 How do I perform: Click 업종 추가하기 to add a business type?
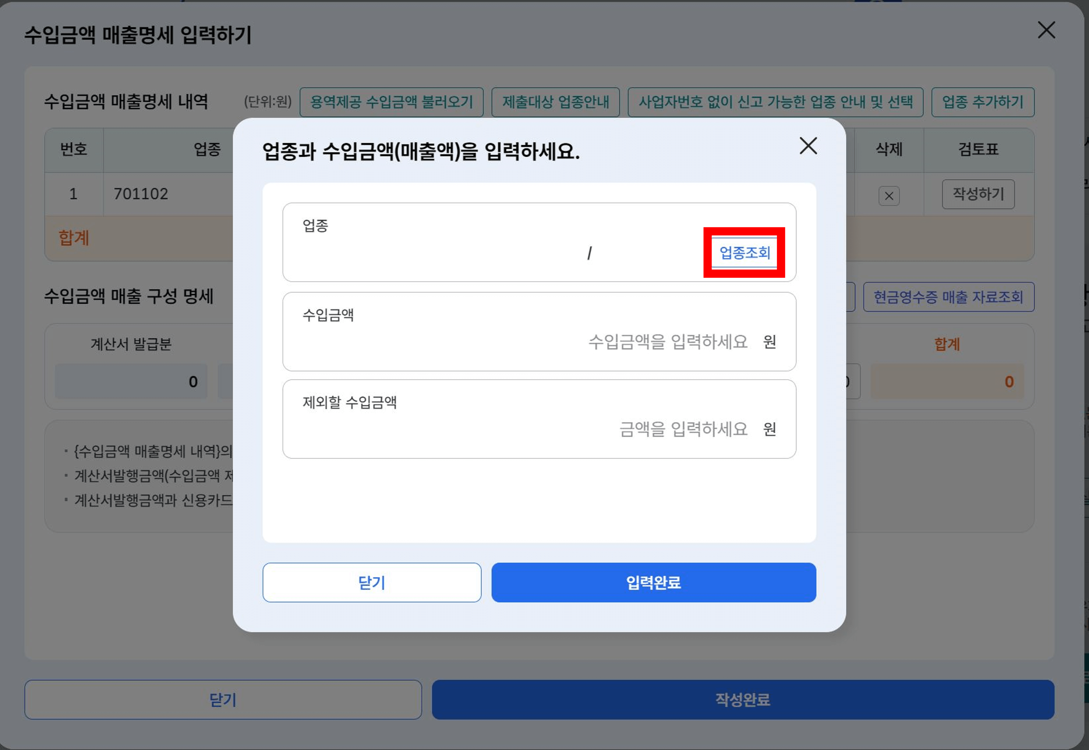983,102
